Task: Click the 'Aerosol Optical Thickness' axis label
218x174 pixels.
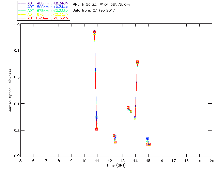Action: pyautogui.click(x=10, y=90)
